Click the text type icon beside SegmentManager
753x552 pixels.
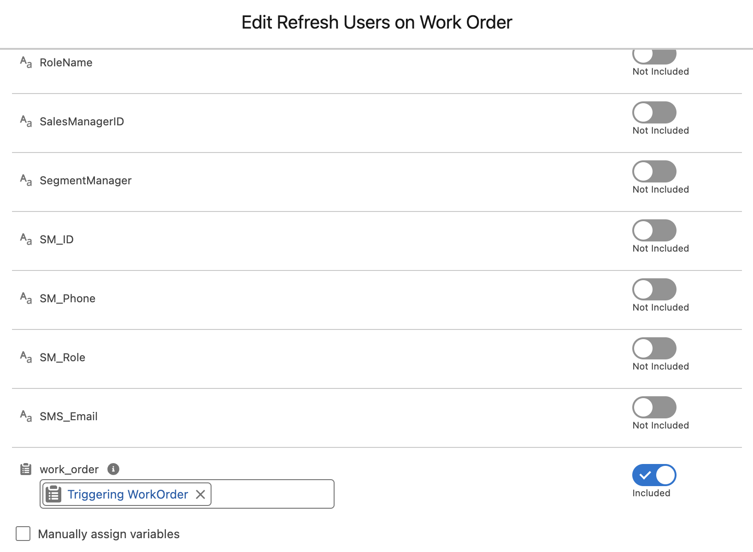25,180
